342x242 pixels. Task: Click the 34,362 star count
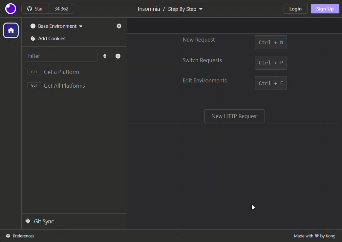point(61,9)
